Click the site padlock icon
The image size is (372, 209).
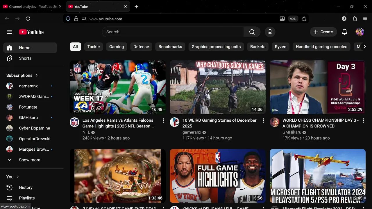[76, 19]
